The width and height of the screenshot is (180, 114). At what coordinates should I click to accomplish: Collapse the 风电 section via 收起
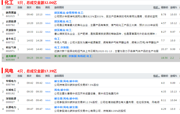pos(156,76)
